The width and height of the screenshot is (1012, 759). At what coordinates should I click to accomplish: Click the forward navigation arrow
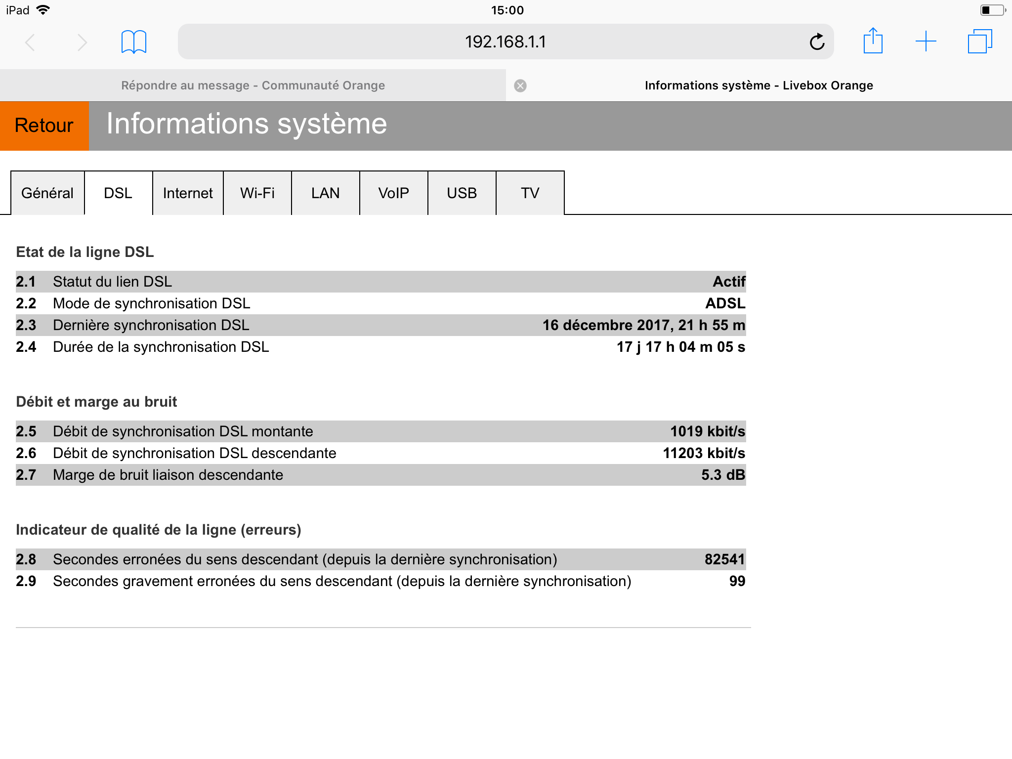coord(82,42)
